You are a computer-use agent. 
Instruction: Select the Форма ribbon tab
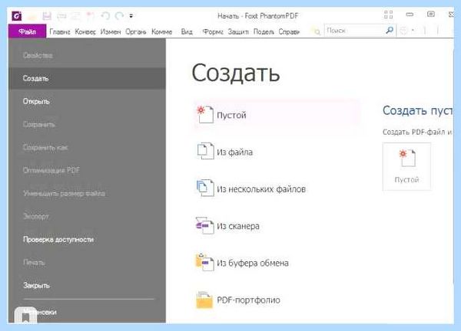(213, 31)
